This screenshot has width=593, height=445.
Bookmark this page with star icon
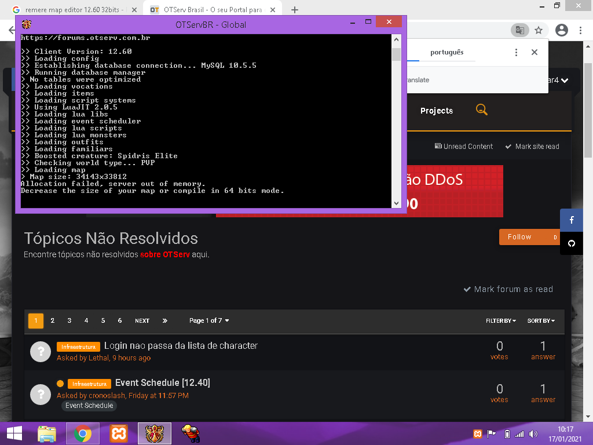[x=539, y=30]
